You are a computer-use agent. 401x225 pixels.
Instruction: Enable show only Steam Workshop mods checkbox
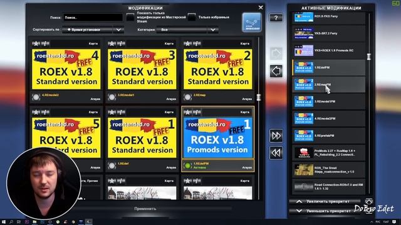pyautogui.click(x=130, y=17)
